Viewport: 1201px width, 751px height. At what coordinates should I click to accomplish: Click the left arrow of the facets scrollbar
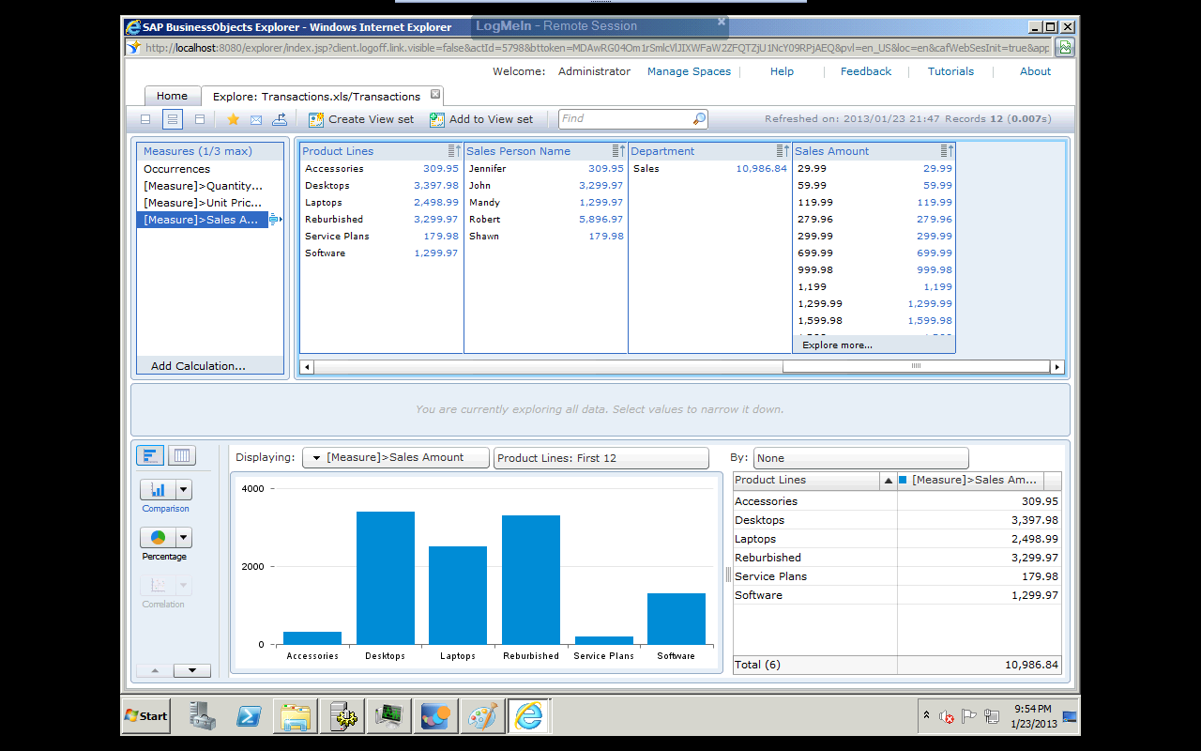tap(307, 367)
